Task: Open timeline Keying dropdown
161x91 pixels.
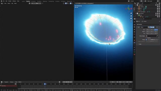Action: pos(12,82)
